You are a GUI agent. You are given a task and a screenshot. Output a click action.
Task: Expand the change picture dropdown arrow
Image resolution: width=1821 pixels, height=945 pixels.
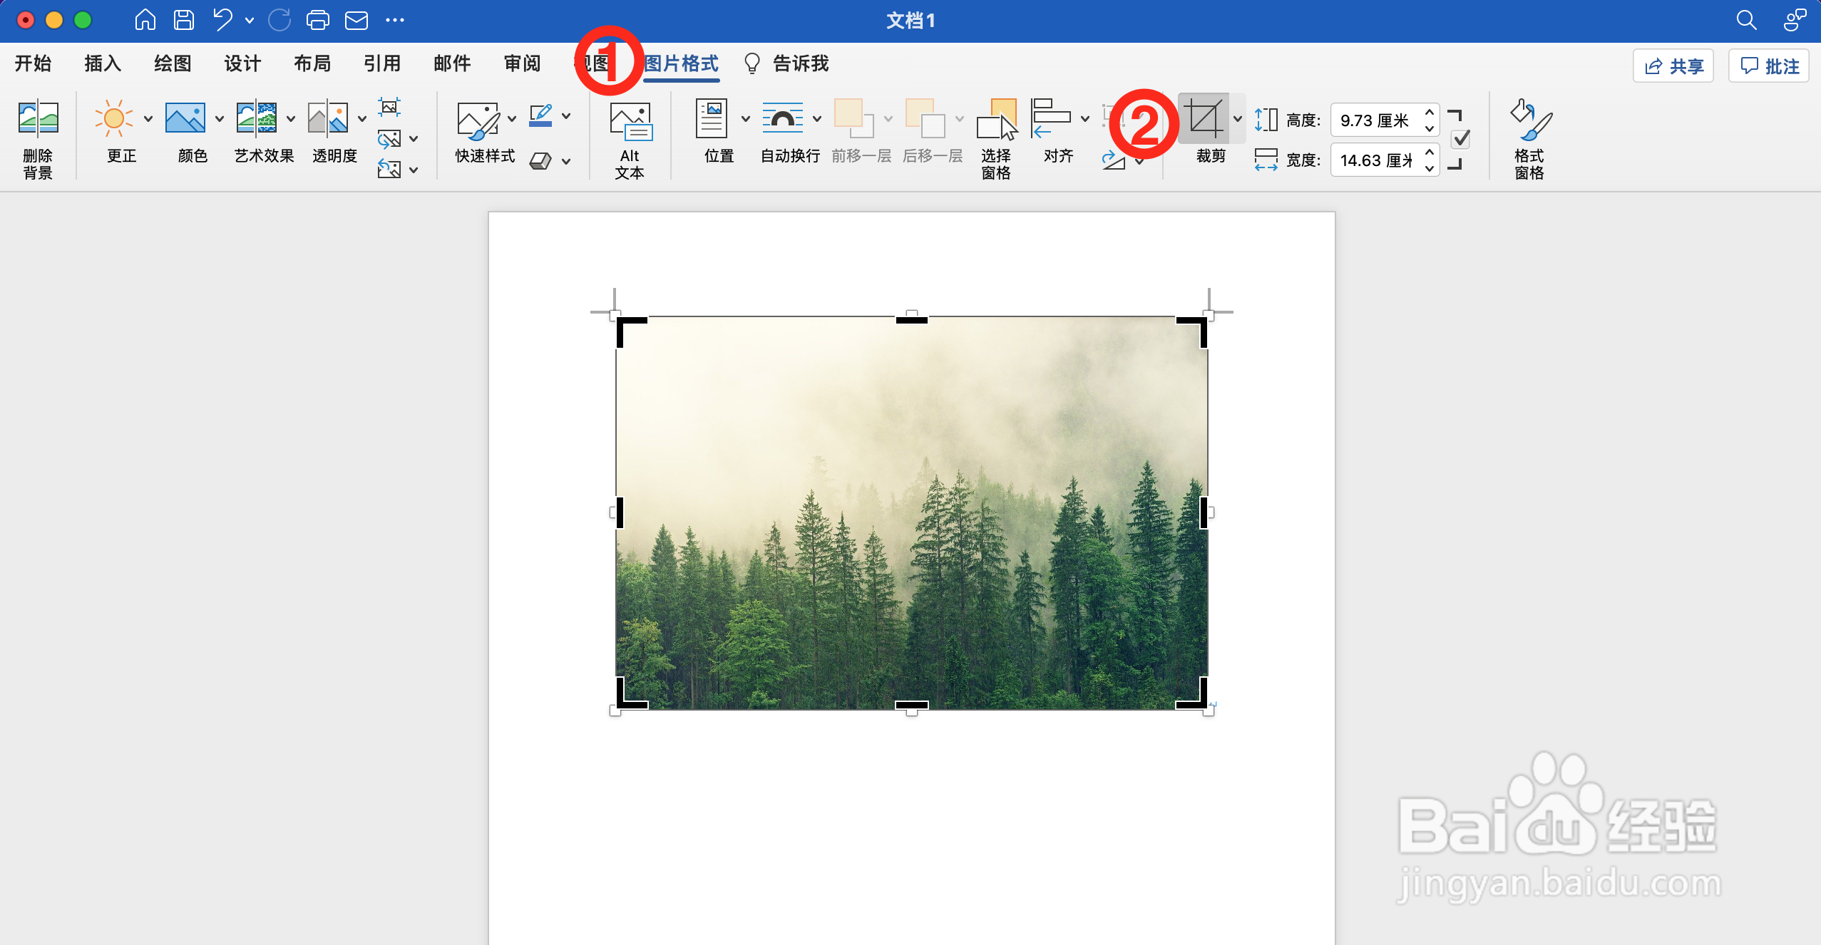414,138
